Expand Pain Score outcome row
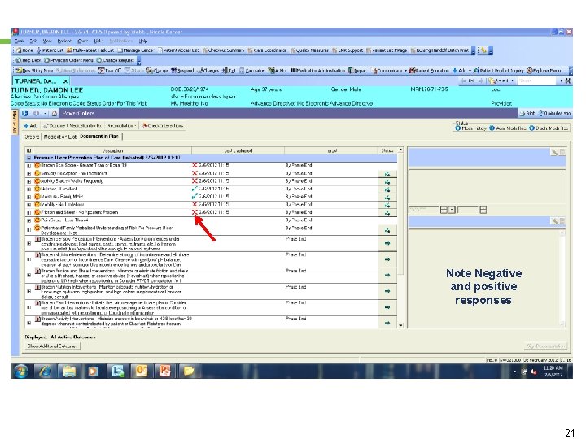The width and height of the screenshot is (586, 439). click(x=28, y=220)
